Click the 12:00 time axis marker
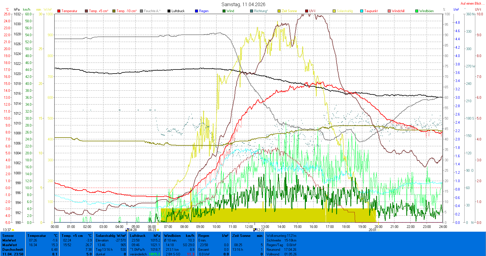This screenshot has width=486, height=256. pos(249,227)
